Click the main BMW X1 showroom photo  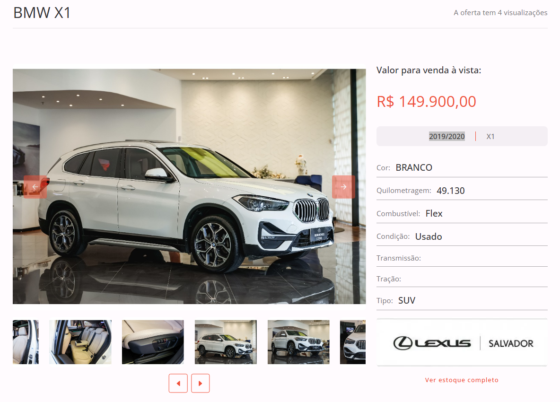pos(189,186)
